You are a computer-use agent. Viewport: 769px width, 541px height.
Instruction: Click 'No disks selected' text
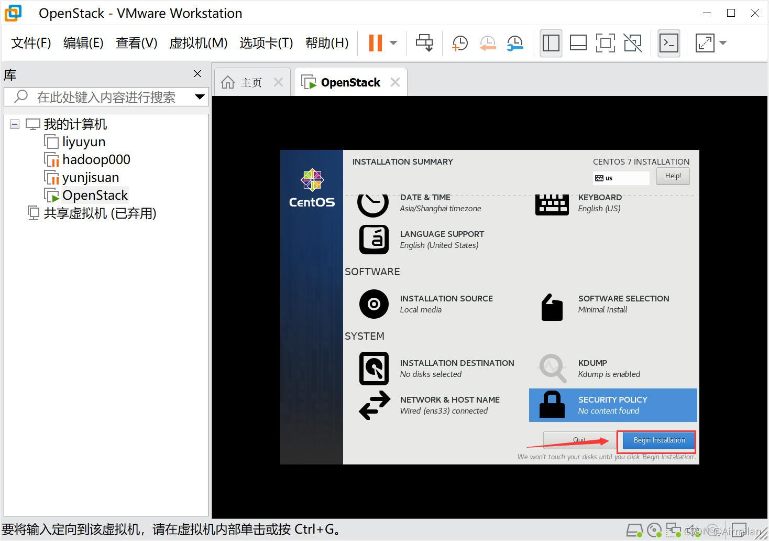pyautogui.click(x=431, y=374)
